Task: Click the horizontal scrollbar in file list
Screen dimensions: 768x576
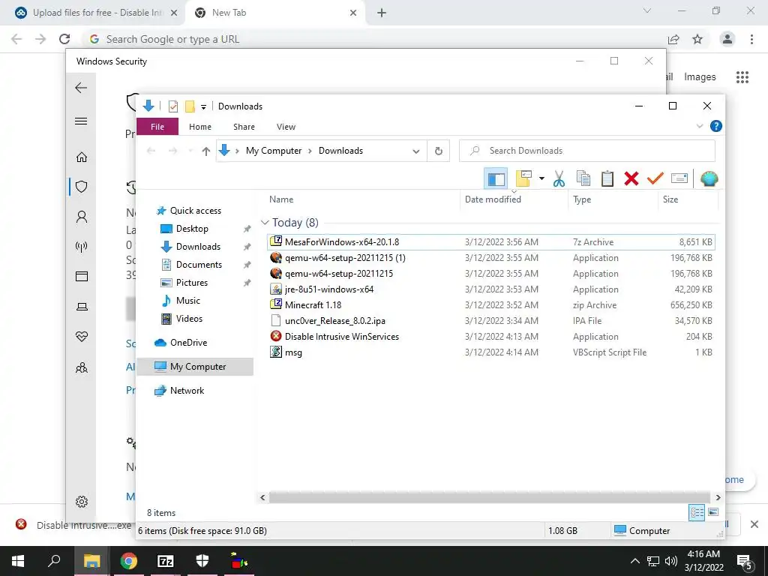Action: (489, 498)
